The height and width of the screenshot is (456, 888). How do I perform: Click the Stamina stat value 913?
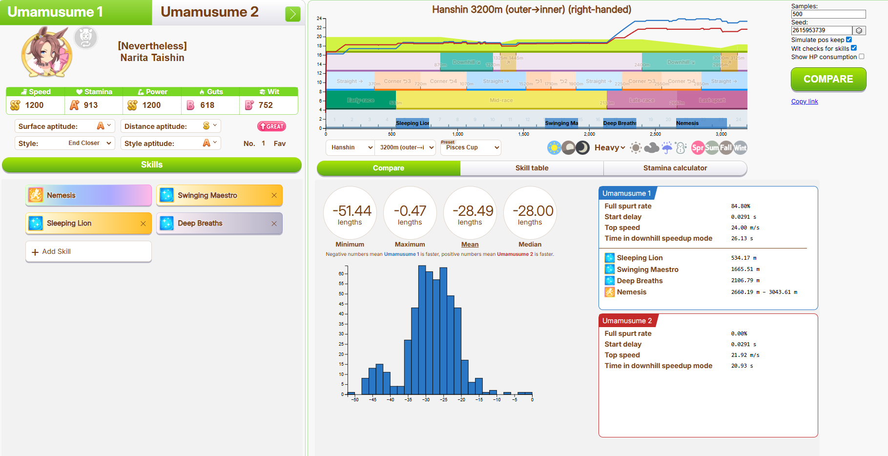click(x=91, y=105)
